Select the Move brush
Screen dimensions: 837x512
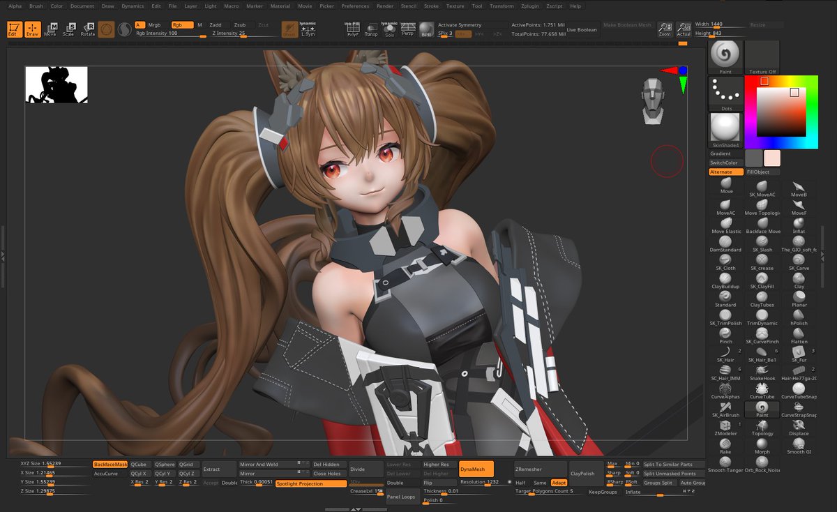[726, 186]
